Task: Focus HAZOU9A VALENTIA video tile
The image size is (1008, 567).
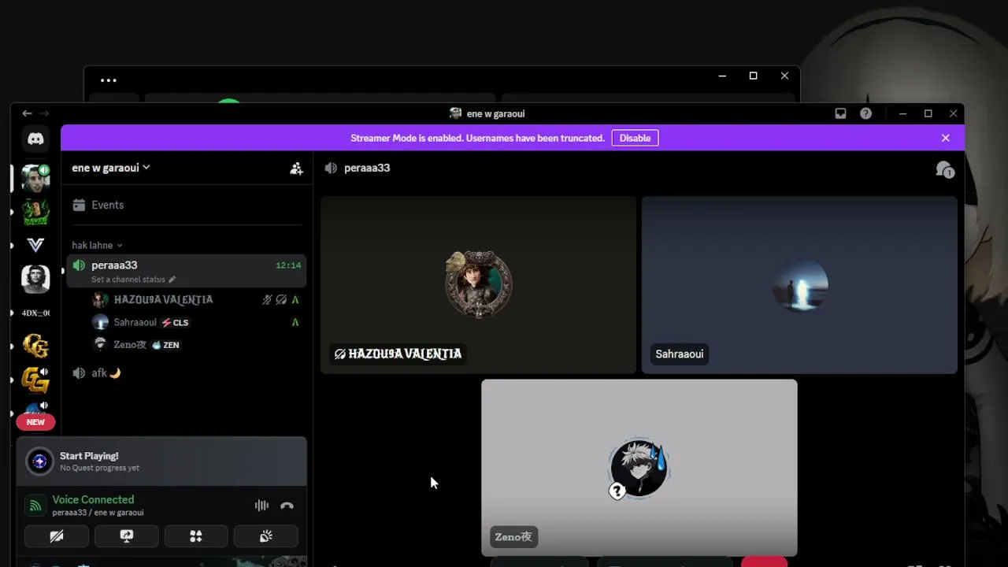Action: pos(478,285)
